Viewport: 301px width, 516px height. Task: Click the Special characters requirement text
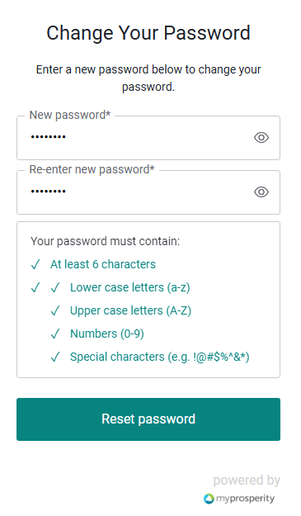tap(160, 357)
